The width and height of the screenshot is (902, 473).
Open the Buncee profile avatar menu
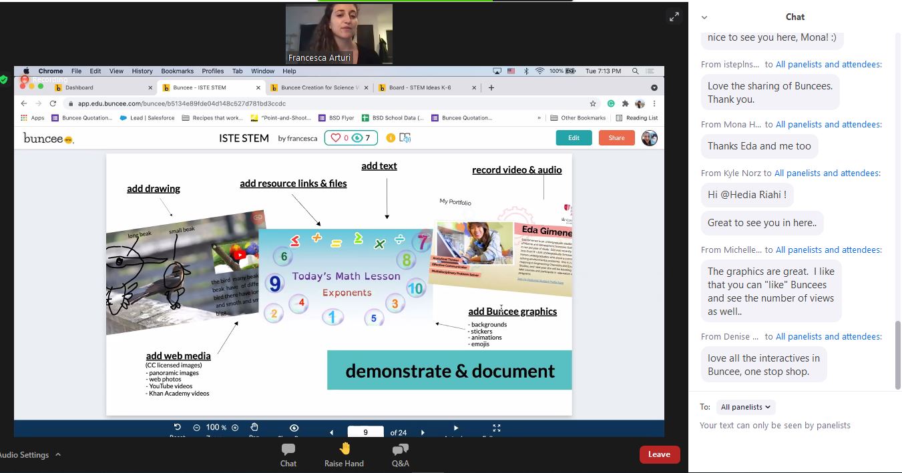[x=650, y=137]
